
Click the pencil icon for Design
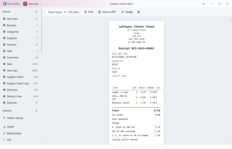point(122,12)
